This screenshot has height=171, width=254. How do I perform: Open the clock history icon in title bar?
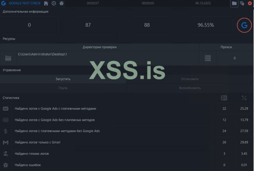54,3
